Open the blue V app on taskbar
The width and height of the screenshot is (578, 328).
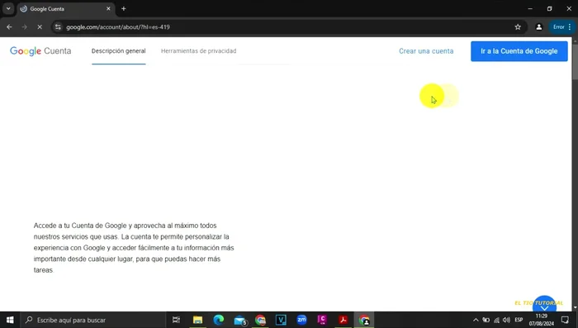click(x=281, y=320)
